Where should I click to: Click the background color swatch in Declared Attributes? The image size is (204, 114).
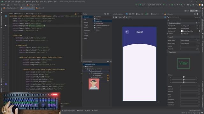click(182, 31)
